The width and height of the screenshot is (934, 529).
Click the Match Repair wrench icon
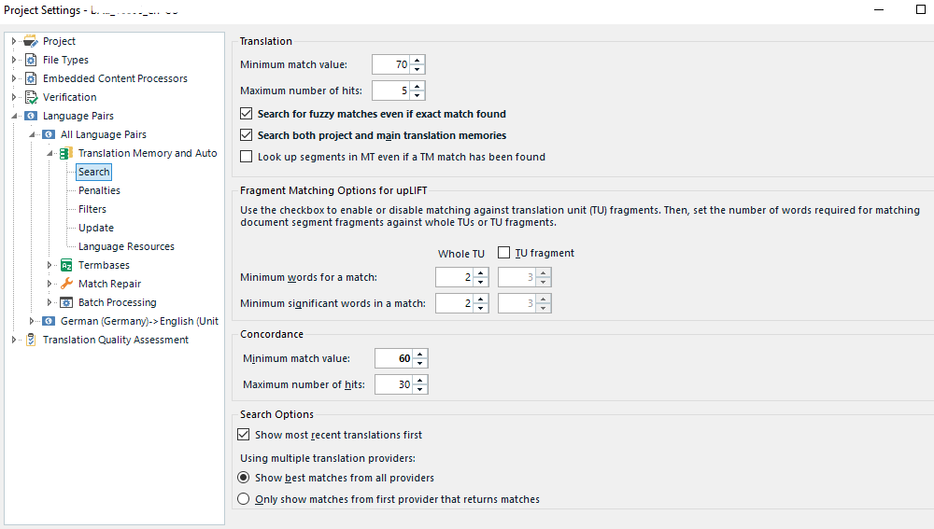(66, 284)
